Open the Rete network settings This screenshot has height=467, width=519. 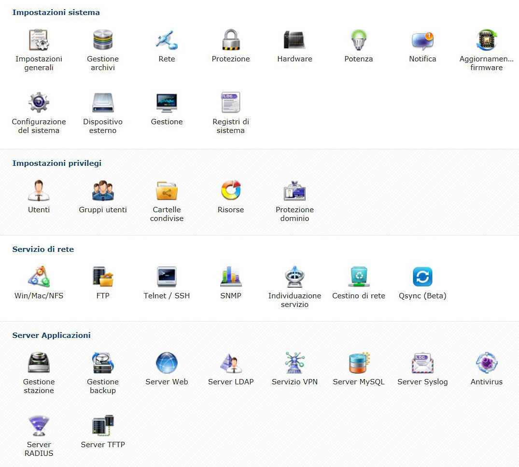coord(167,41)
